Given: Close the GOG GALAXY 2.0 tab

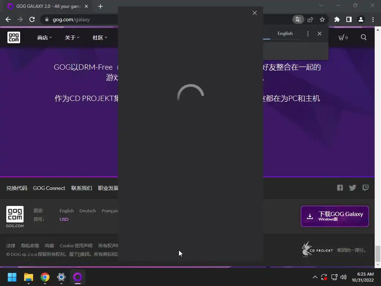Looking at the screenshot, I should 86,6.
